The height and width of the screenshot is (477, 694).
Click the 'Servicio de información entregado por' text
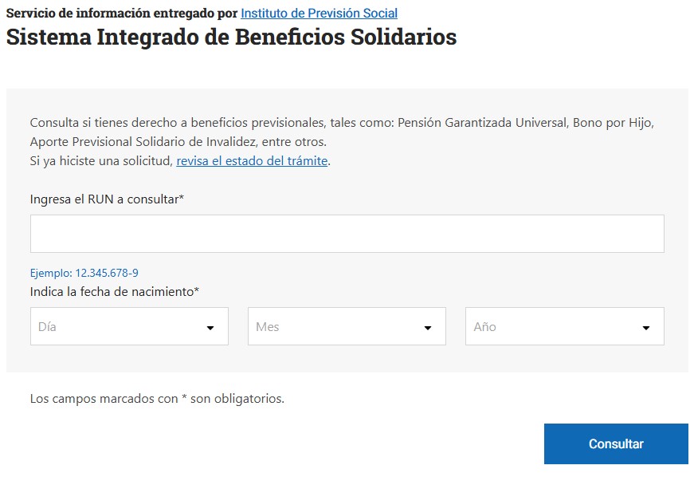(x=122, y=14)
